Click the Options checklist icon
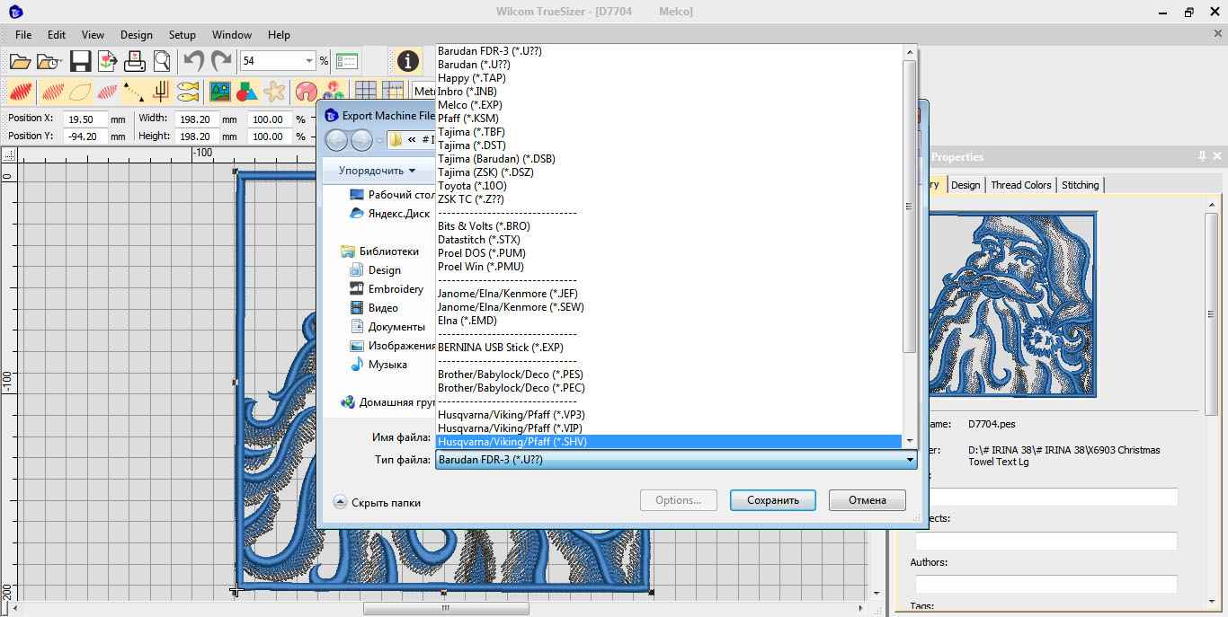The image size is (1228, 617). click(x=347, y=61)
